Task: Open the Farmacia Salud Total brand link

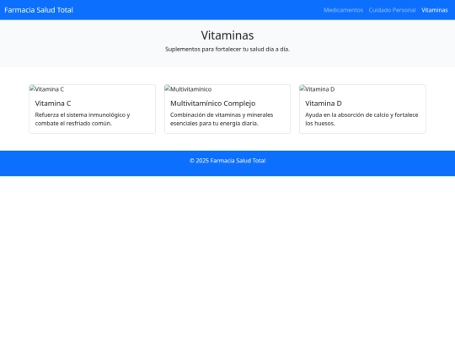Action: coord(39,10)
